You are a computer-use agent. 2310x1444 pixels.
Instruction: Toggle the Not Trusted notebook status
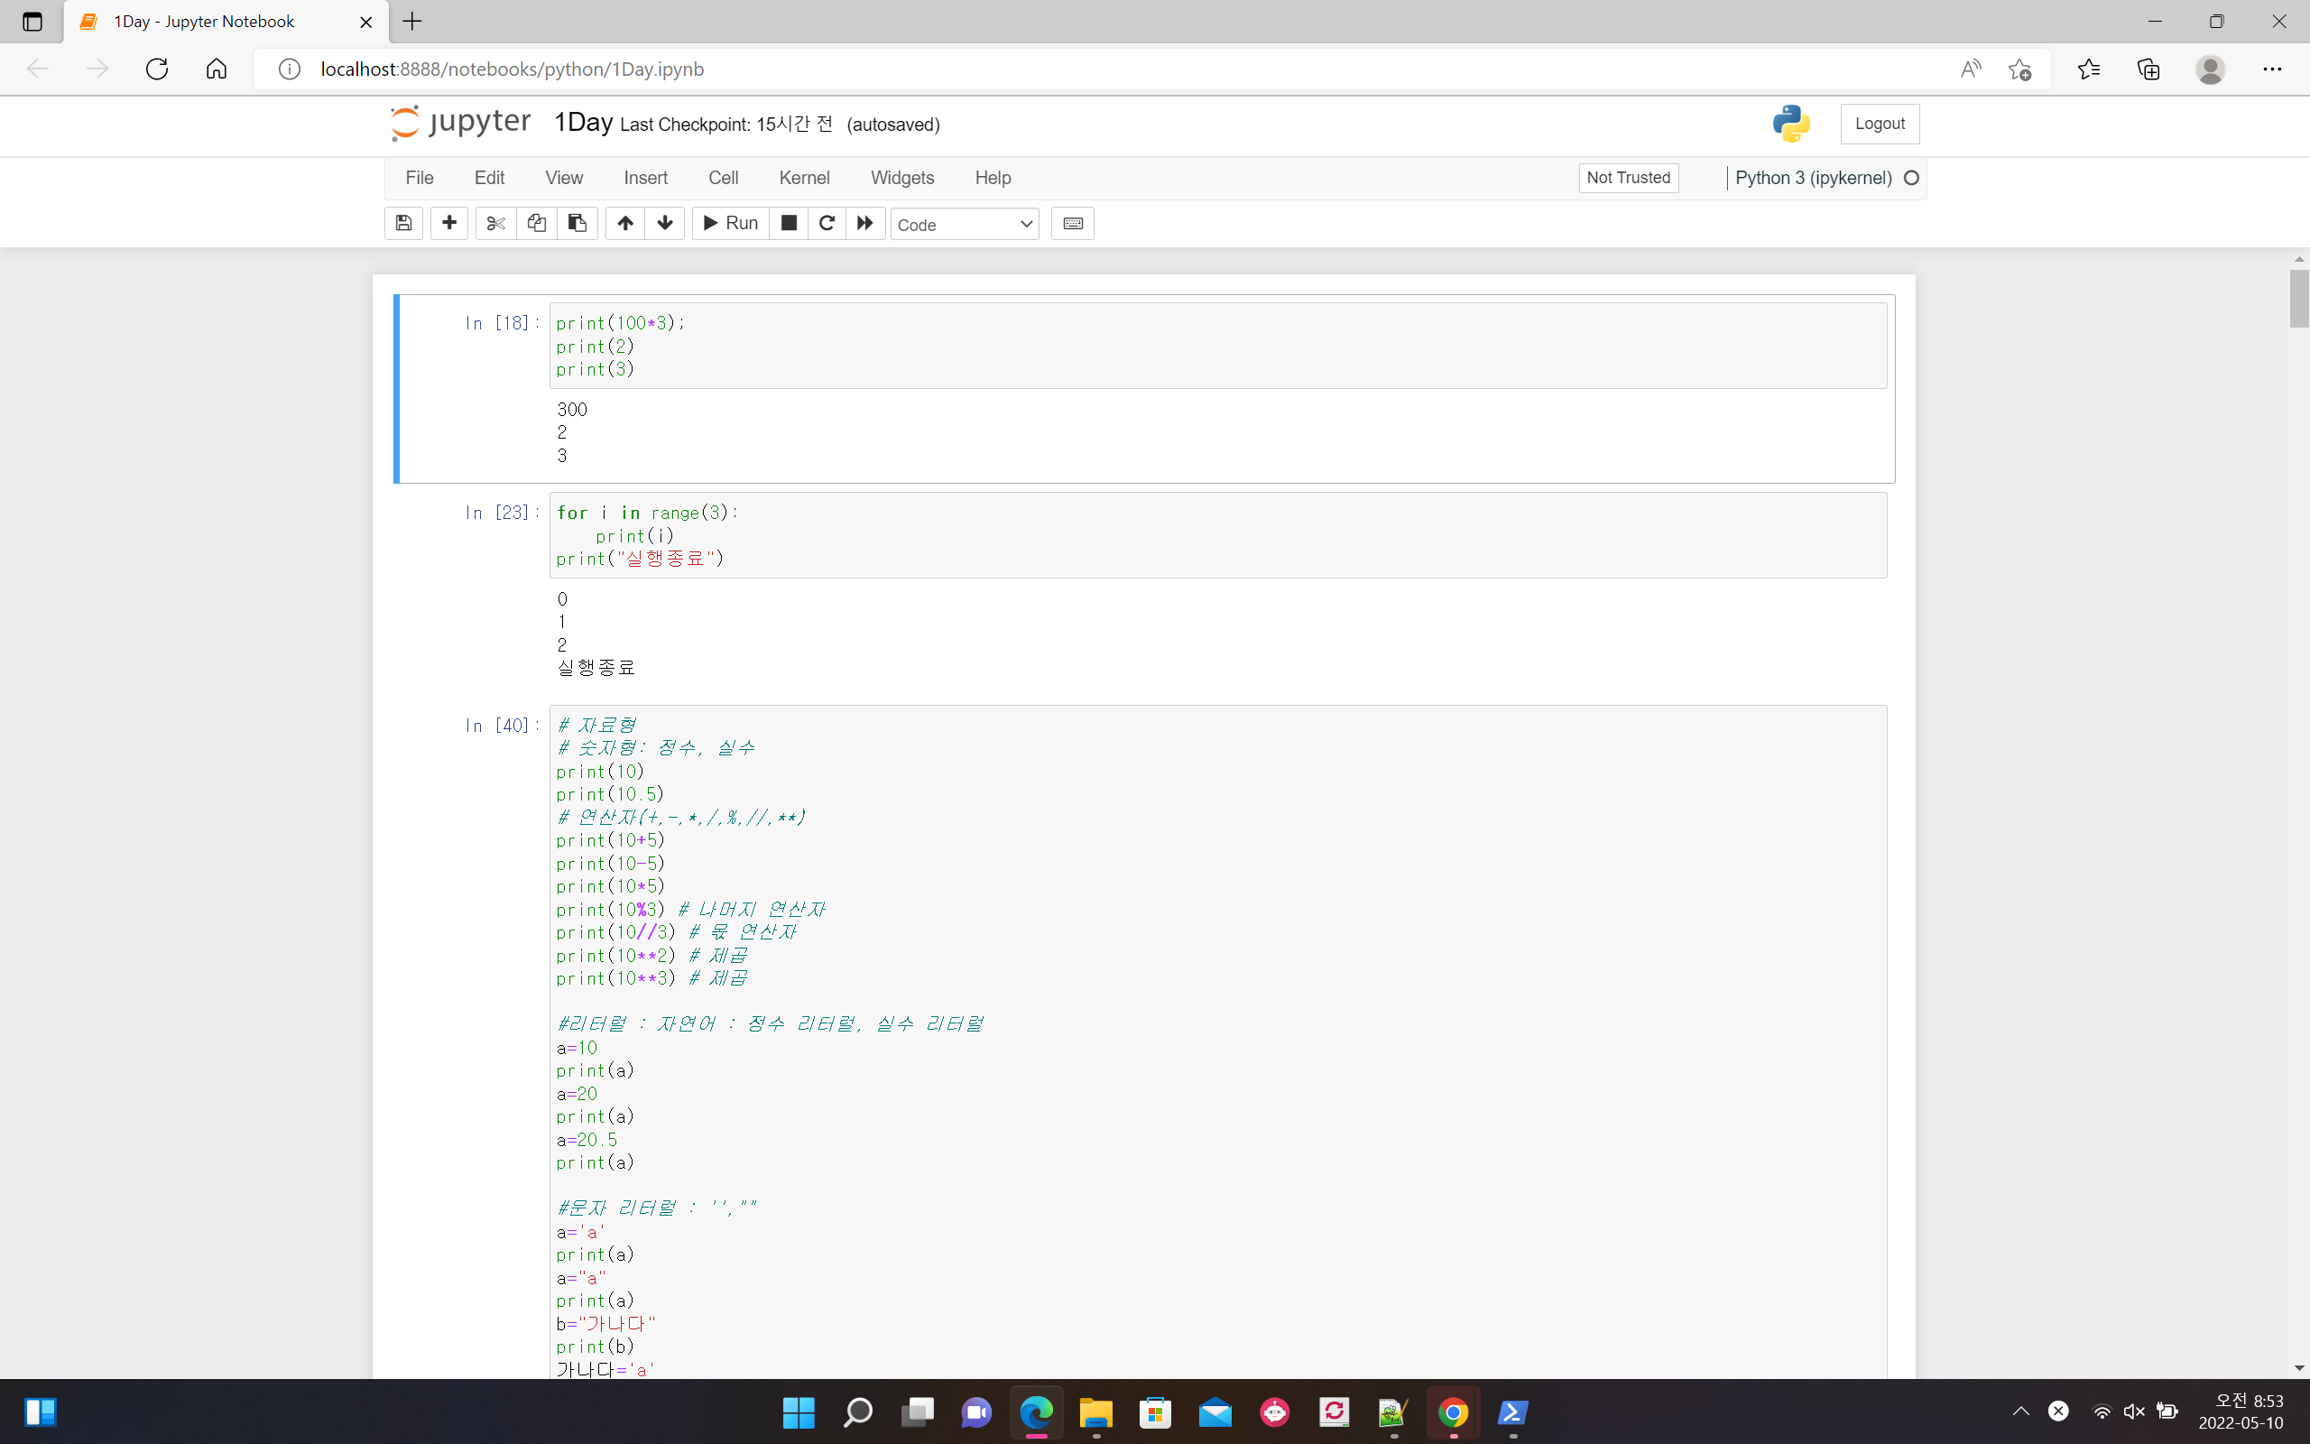coord(1628,178)
